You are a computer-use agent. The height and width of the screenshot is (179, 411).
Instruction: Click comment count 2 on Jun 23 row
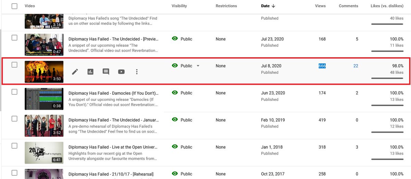357,93
